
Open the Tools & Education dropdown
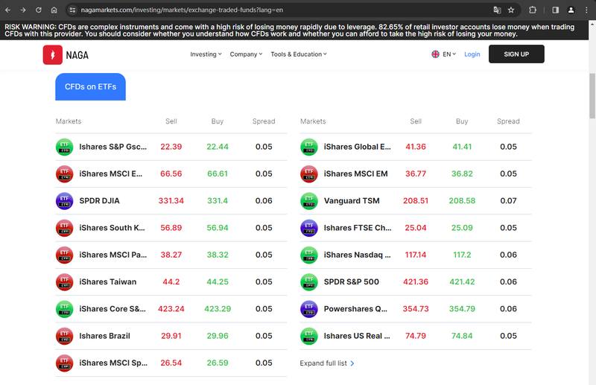tap(299, 54)
